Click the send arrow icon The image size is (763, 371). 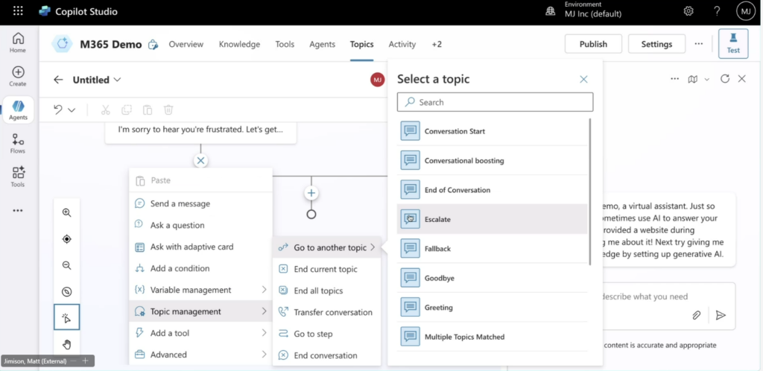[721, 315]
